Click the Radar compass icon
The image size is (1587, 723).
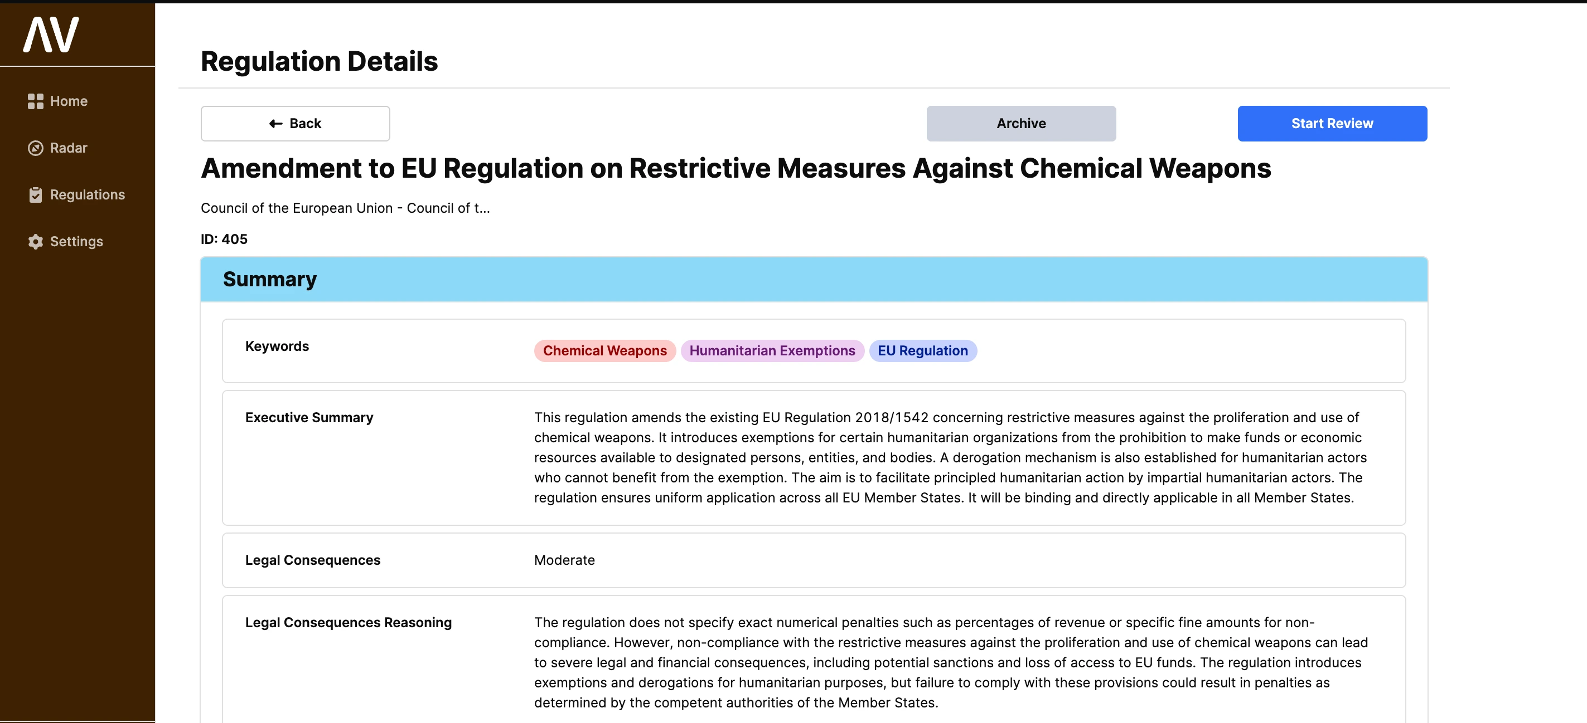tap(36, 148)
